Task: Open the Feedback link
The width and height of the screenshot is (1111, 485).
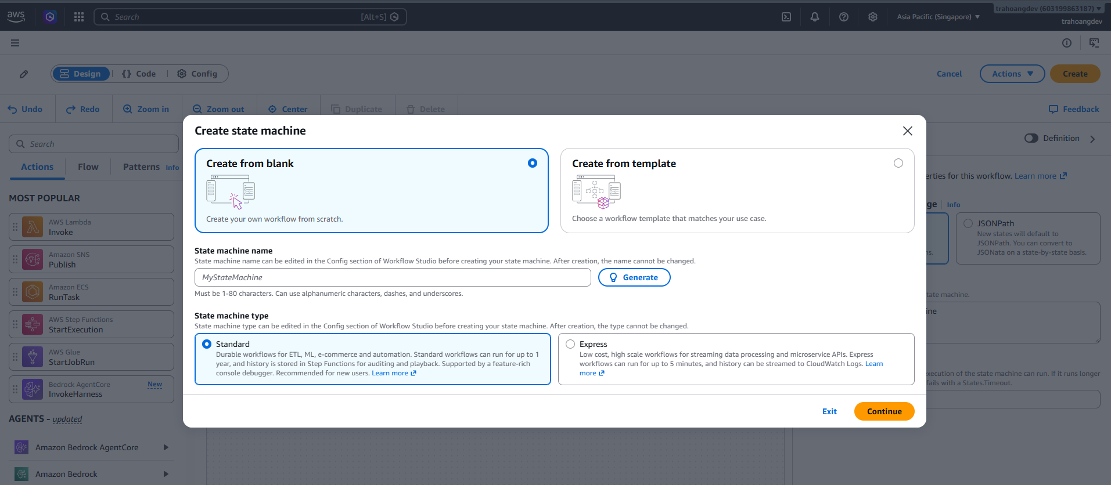Action: click(x=1074, y=109)
